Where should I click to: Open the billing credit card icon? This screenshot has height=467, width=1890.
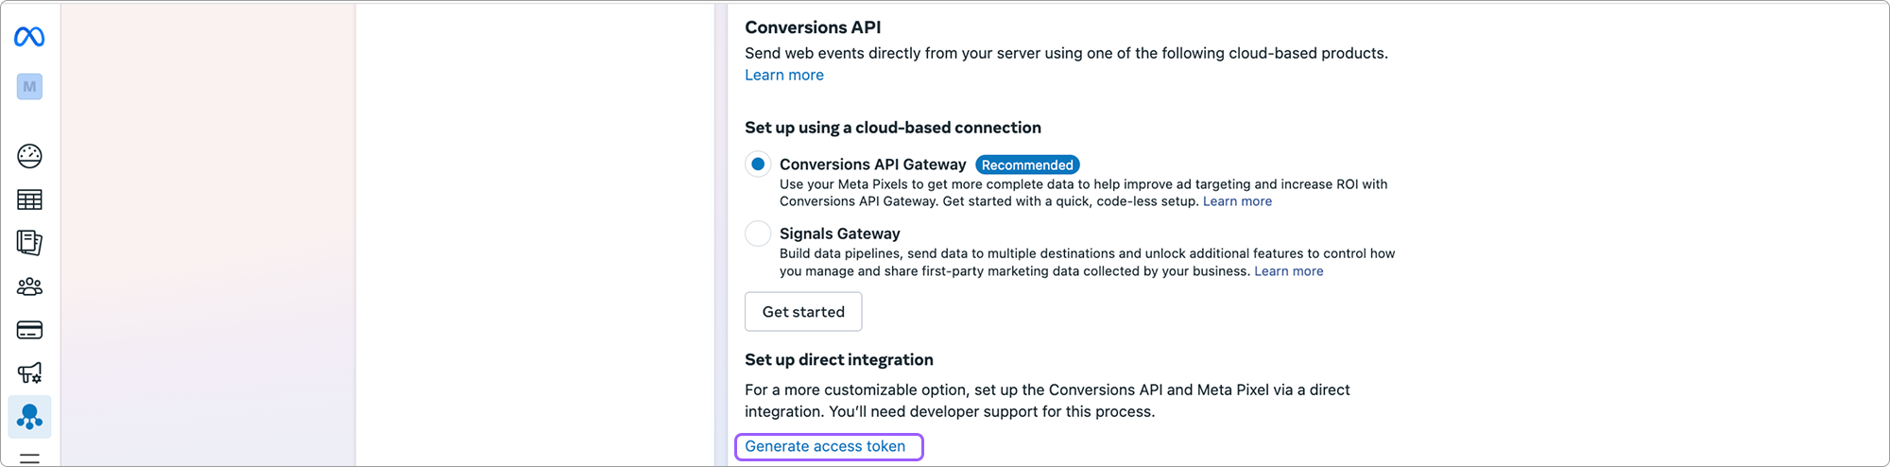[29, 330]
